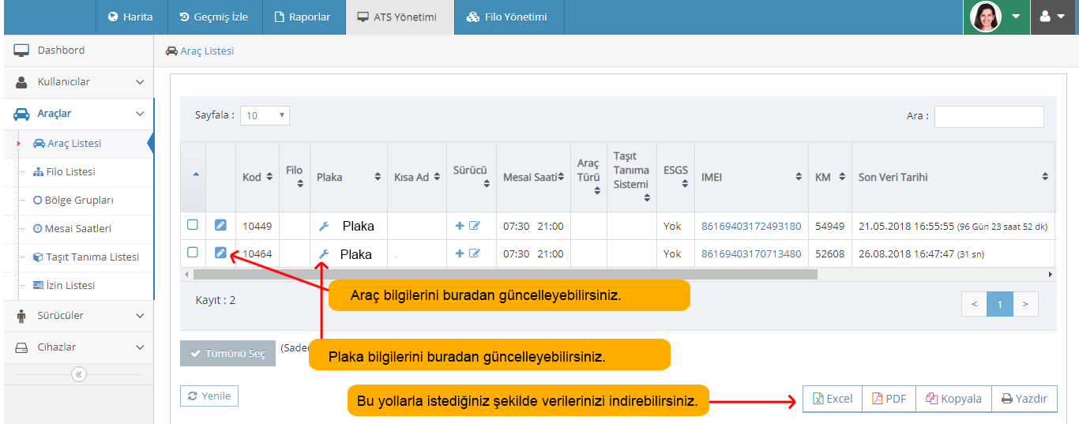Open IMEI link 86169403172493180

(751, 227)
